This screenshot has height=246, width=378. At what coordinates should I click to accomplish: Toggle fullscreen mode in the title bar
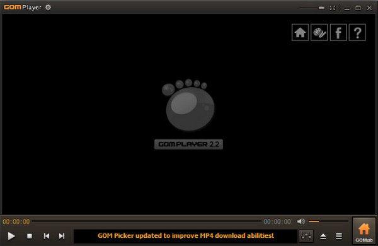(x=333, y=8)
